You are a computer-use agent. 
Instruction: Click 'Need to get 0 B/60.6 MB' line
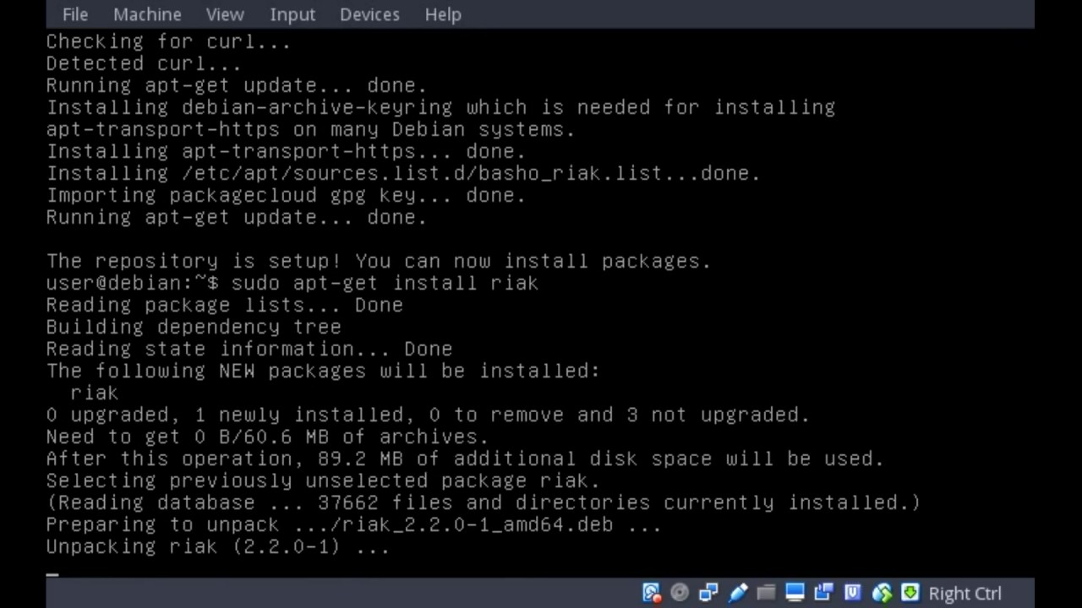coord(267,437)
